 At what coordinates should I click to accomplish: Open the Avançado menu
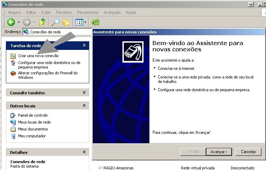click(112, 12)
